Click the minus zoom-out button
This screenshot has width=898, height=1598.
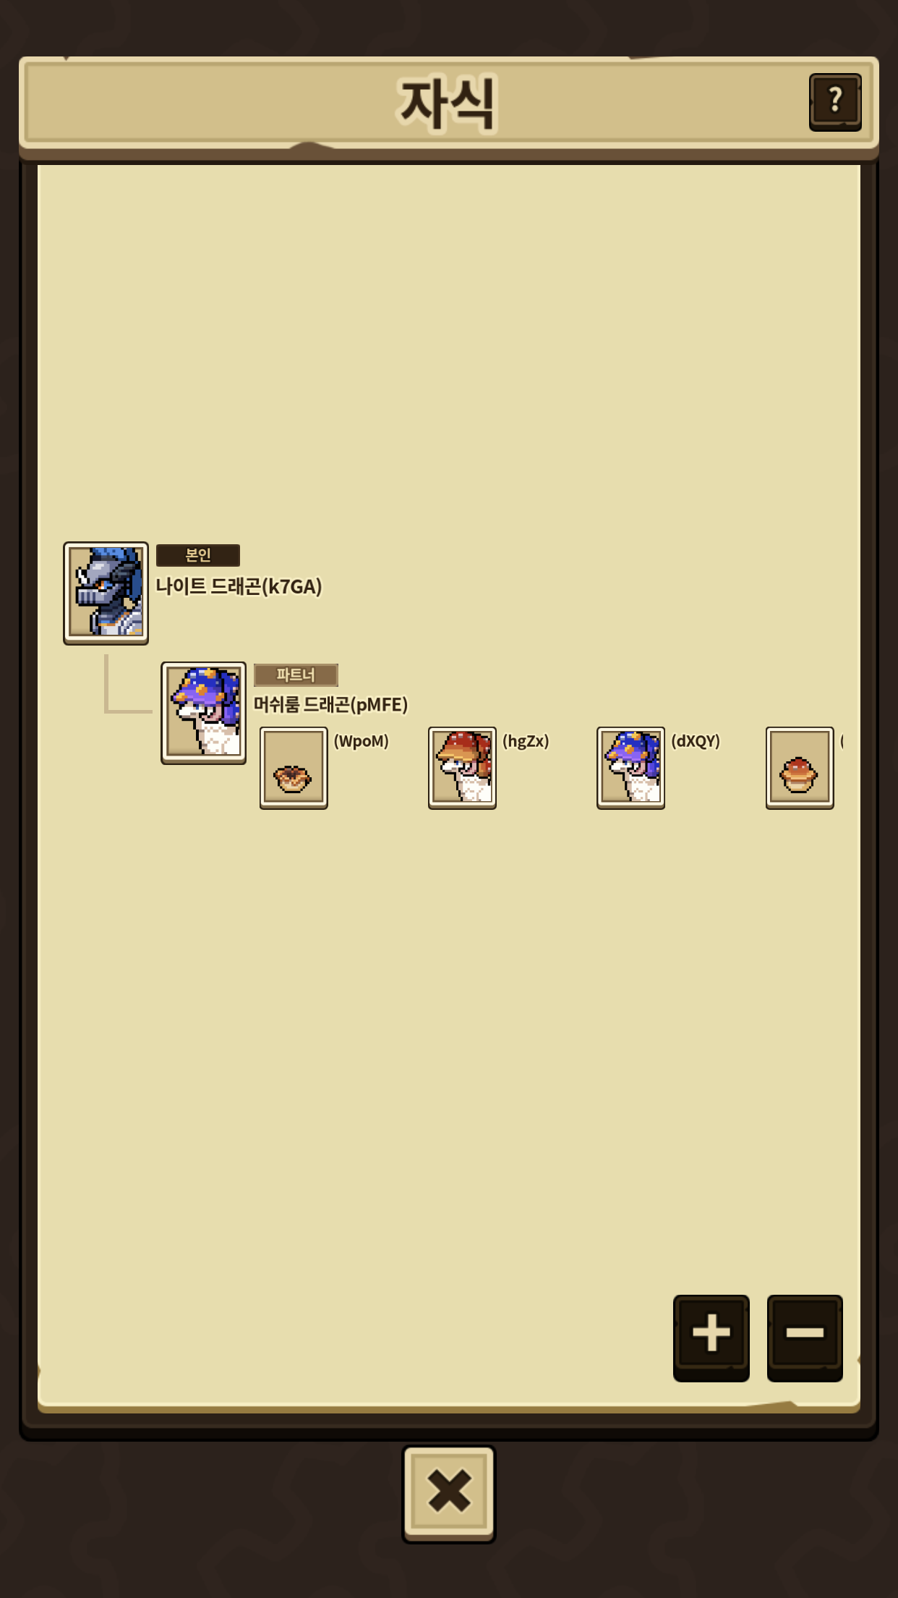tap(805, 1337)
